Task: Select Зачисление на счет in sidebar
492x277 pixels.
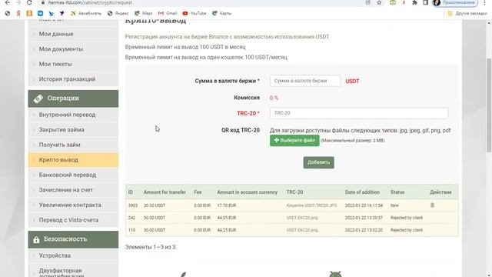Action: click(74, 190)
